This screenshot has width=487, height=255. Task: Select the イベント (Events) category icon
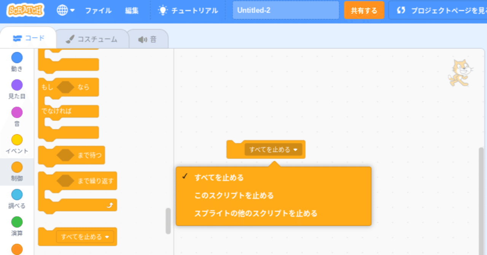pyautogui.click(x=16, y=140)
